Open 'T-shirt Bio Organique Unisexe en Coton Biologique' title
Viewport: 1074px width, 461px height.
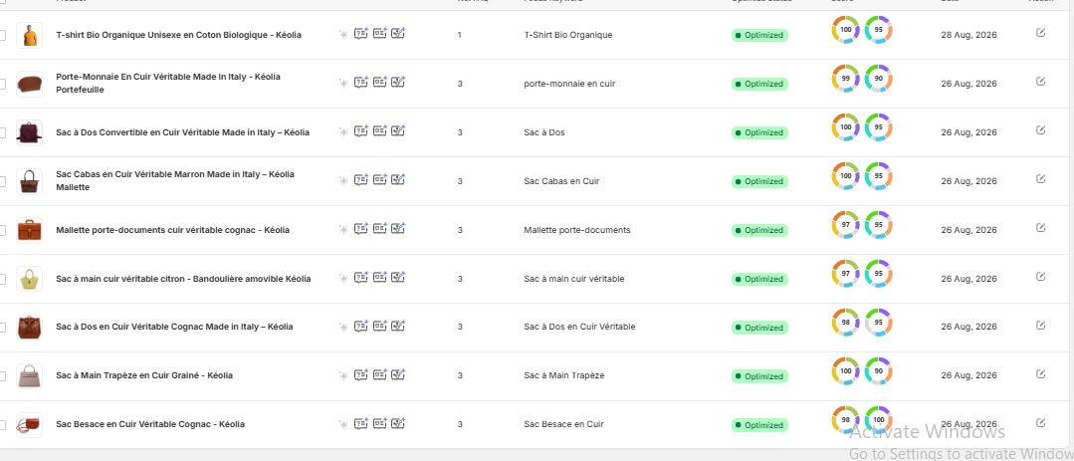point(179,35)
